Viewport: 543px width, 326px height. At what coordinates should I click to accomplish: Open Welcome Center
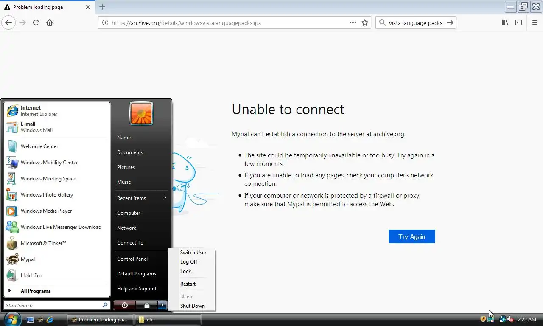(x=57, y=146)
